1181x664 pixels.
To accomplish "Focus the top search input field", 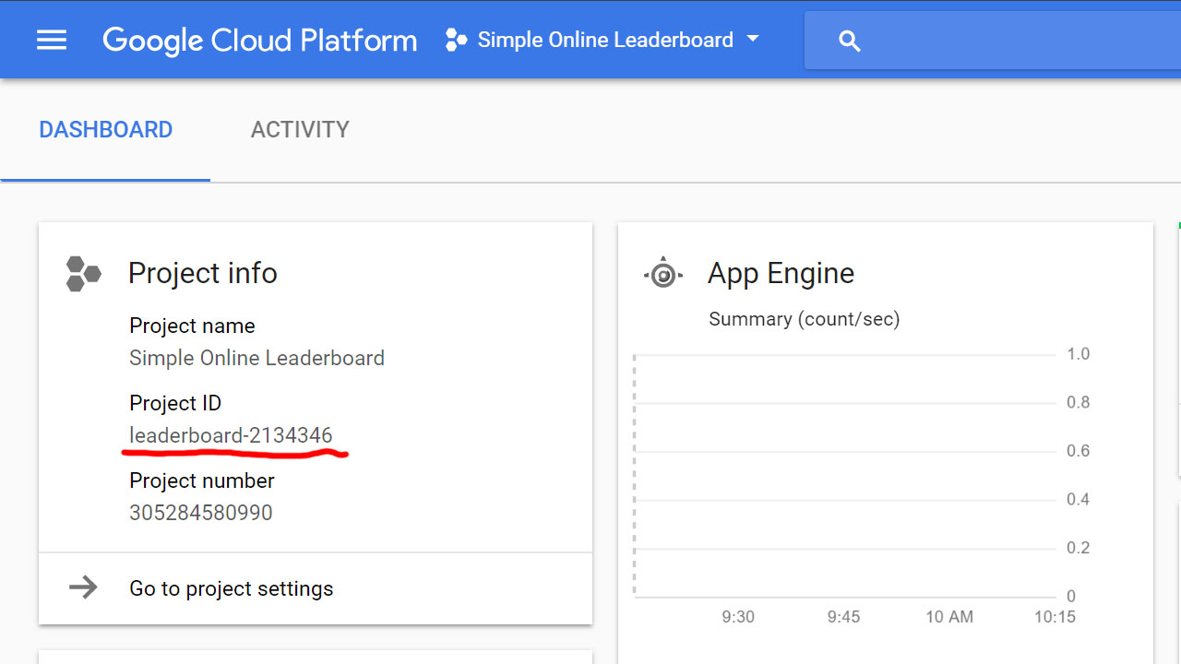I will 993,41.
